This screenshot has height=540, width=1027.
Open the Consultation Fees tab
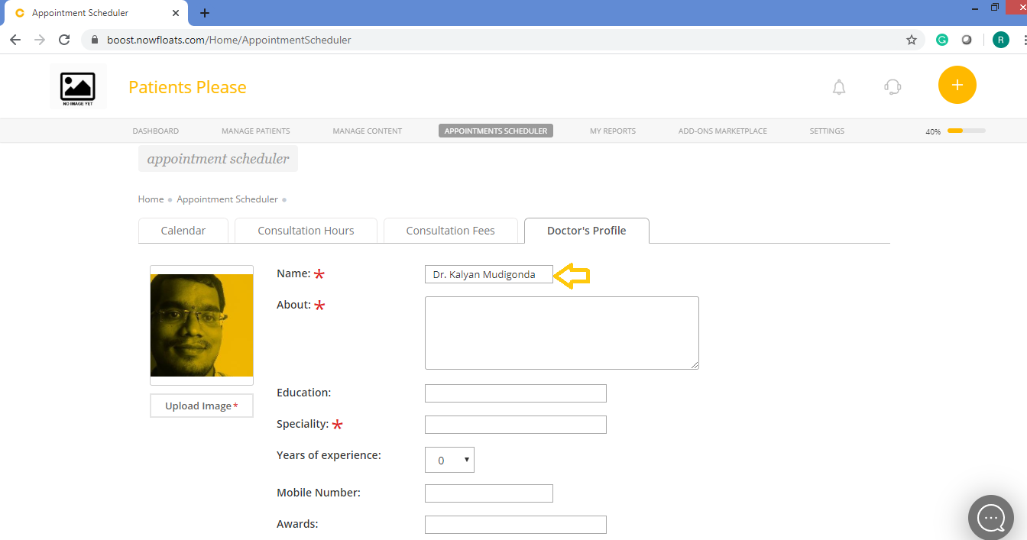tap(451, 231)
